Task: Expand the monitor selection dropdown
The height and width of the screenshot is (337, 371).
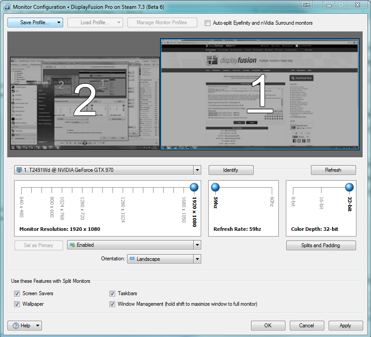Action: [197, 170]
